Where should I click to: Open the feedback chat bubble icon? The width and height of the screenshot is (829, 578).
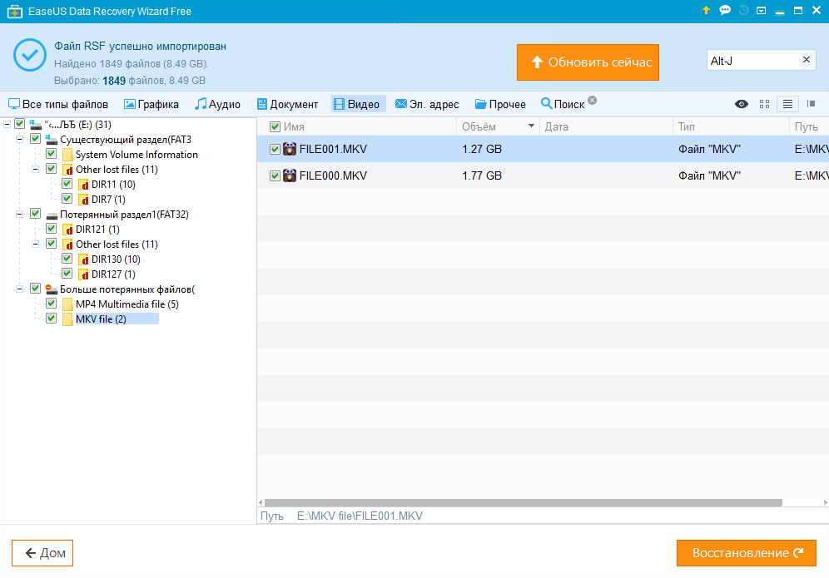tap(725, 10)
